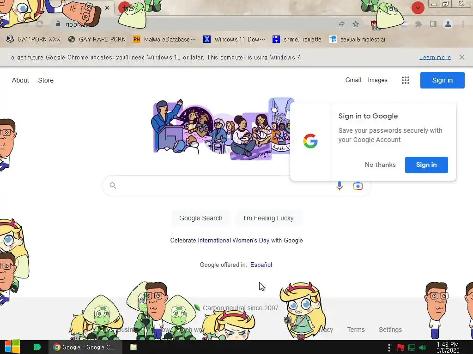Click Sign in inside the Google popup
473x354 pixels.
tap(426, 165)
